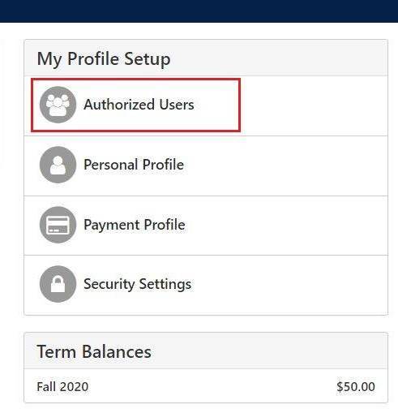
Task: Click blank space between Fall 2020 and $50.00
Action: click(212, 386)
